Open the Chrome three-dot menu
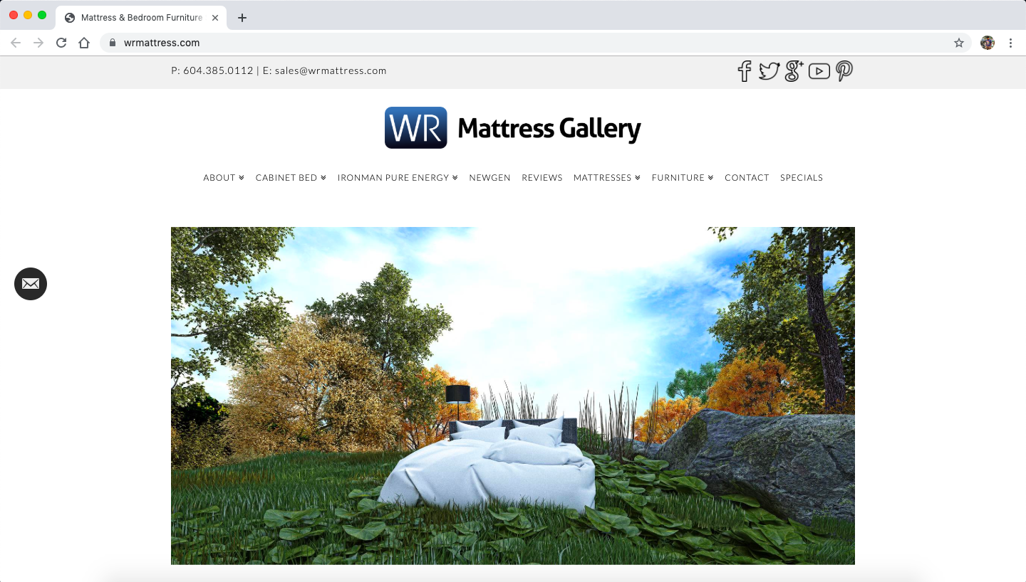Viewport: 1026px width, 582px height. 1010,43
